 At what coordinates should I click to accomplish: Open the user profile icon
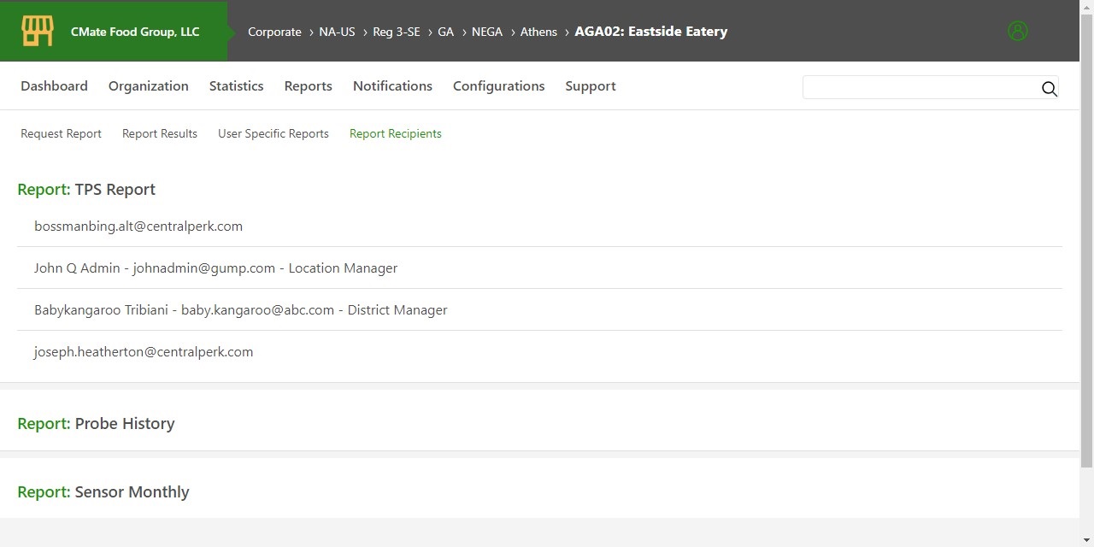(1017, 31)
